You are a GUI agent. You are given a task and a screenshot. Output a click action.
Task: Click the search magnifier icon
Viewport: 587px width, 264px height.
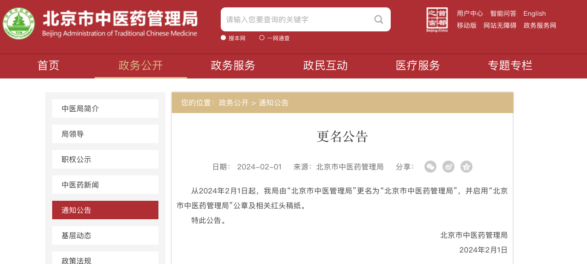click(379, 19)
